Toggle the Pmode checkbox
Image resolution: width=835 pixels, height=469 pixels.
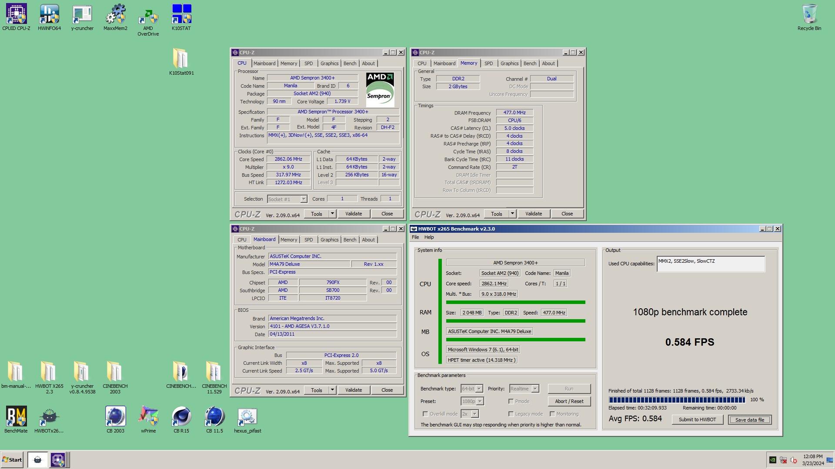pyautogui.click(x=511, y=401)
